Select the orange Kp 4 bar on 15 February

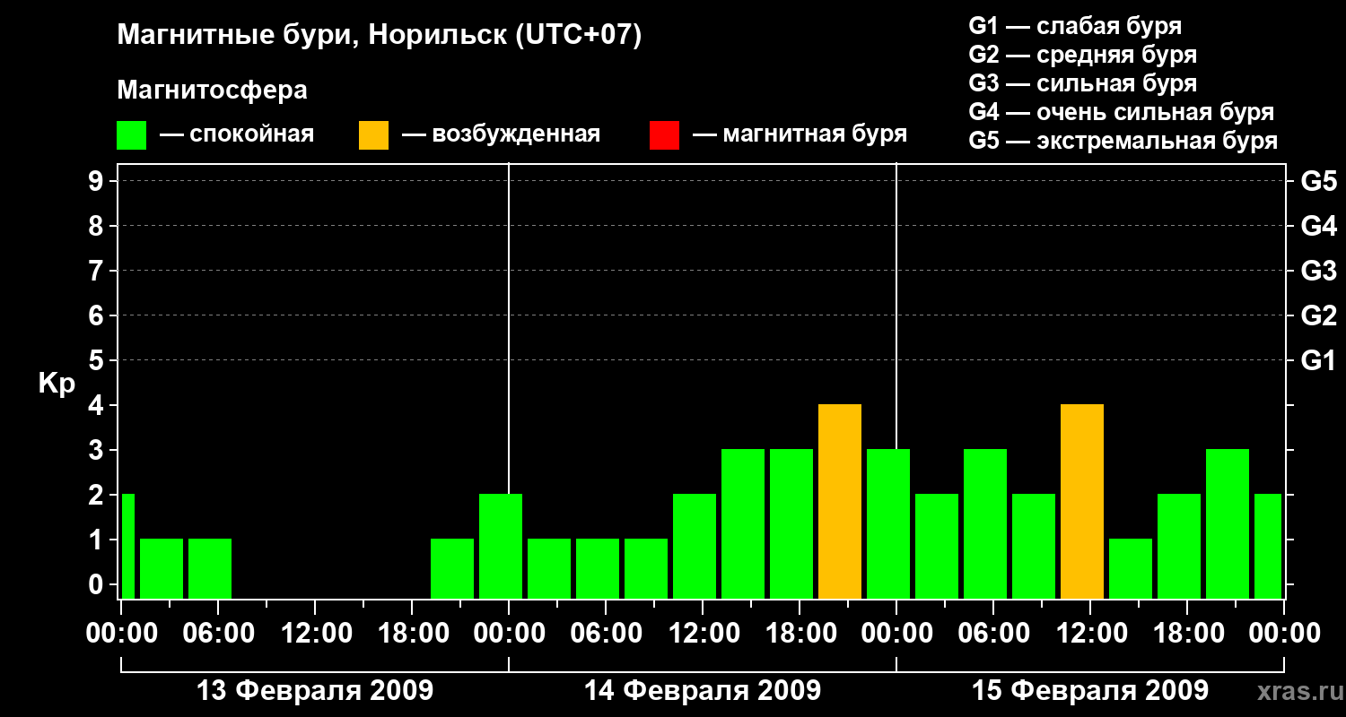[x=1082, y=502]
